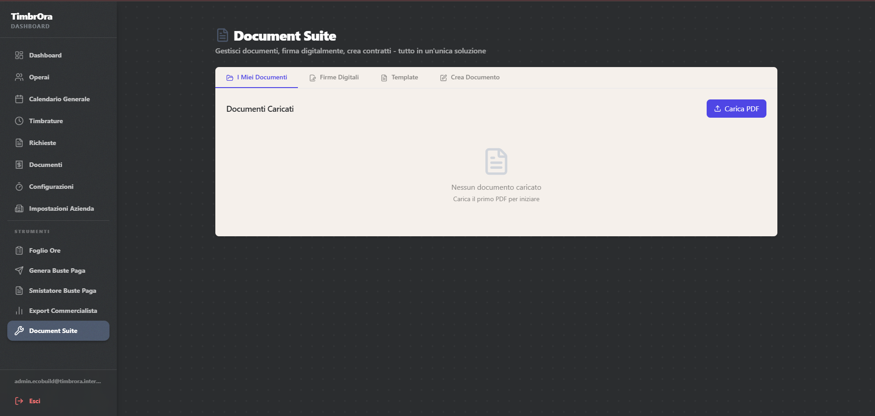Screen dimensions: 875x416
Task: Click the Documenti Caricati heading
Action: (x=260, y=109)
